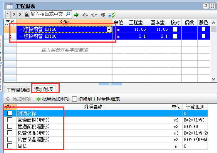This screenshot has width=218, height=153.
Task: Click the 移 move icon in toolbar
Action: click(x=103, y=15)
